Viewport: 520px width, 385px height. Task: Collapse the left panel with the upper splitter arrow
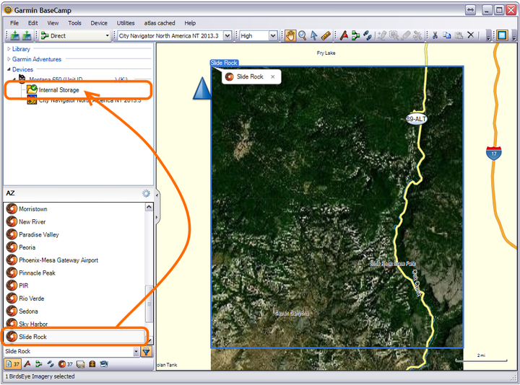[x=157, y=195]
